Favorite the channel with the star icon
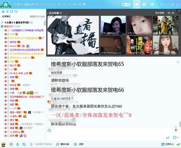 pyautogui.click(x=70, y=5)
